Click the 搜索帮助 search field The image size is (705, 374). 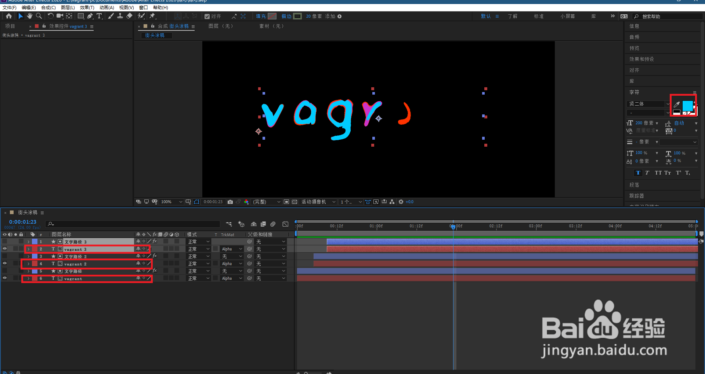(x=667, y=16)
